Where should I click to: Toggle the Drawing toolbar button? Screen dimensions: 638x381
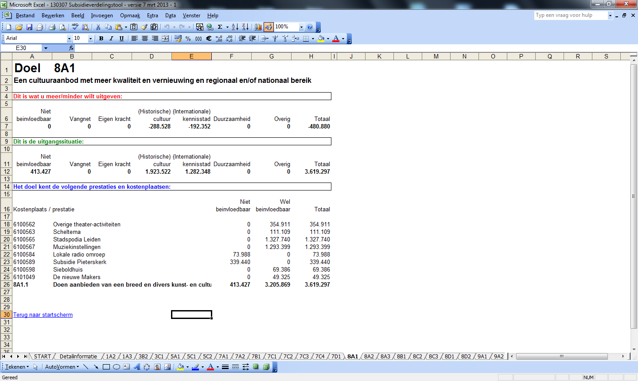[268, 27]
